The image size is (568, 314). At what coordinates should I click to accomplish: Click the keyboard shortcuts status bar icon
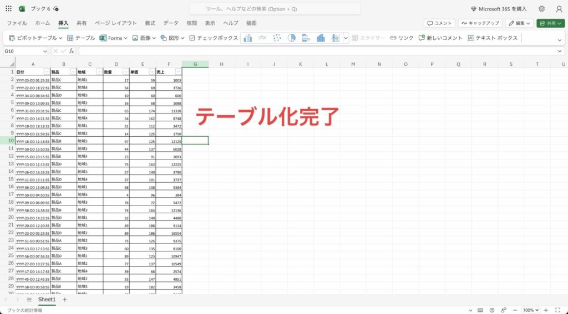coord(480,310)
